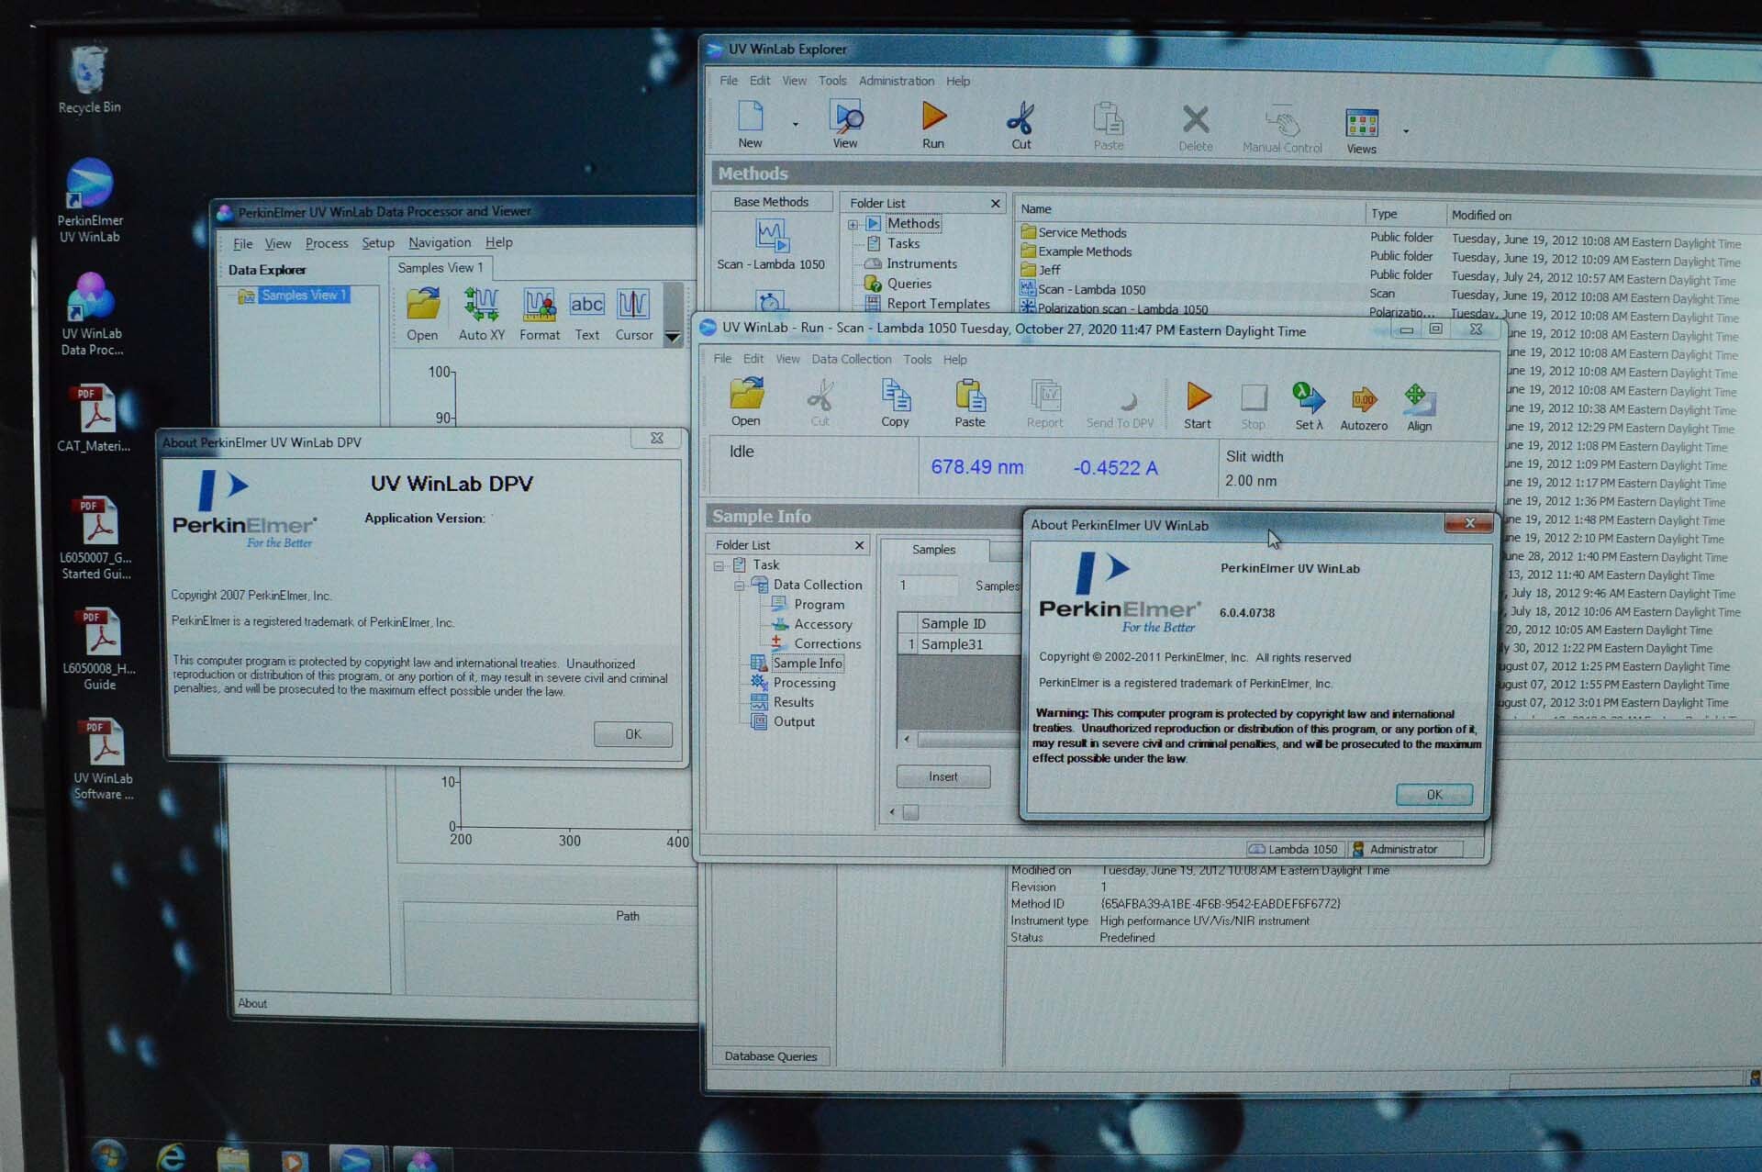
Task: Select the CAT_Materi PDF desktop file
Action: [x=95, y=409]
